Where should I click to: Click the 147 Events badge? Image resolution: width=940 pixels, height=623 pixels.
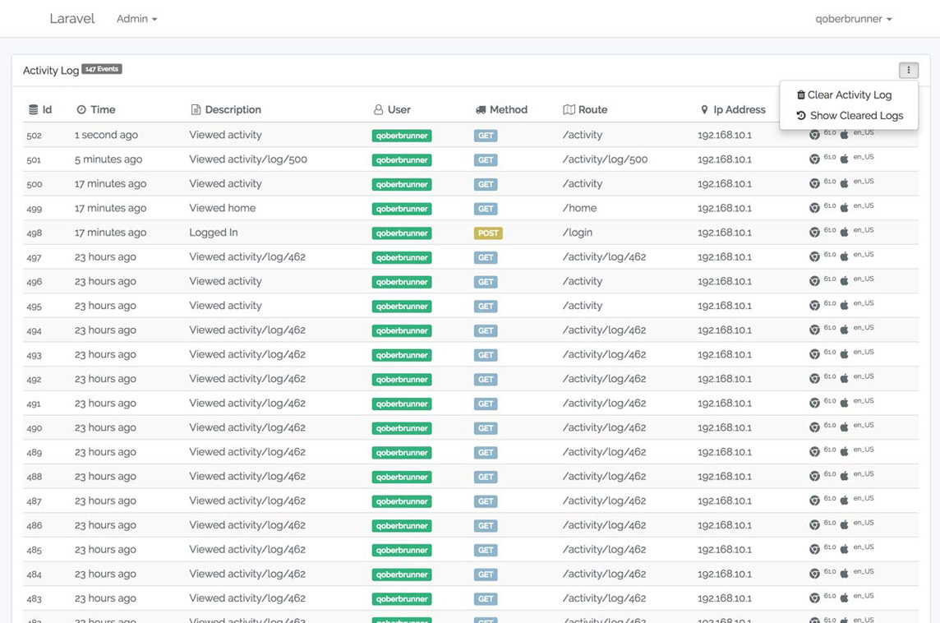(102, 69)
